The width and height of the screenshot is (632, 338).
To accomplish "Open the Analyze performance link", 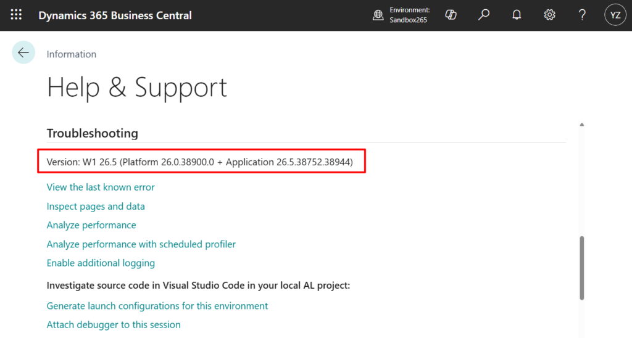I will [91, 225].
